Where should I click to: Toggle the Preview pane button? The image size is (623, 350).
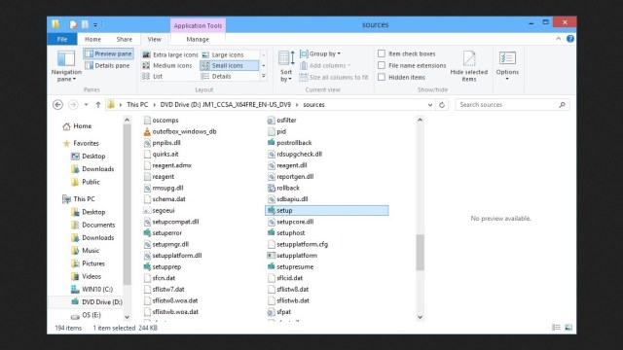click(108, 54)
